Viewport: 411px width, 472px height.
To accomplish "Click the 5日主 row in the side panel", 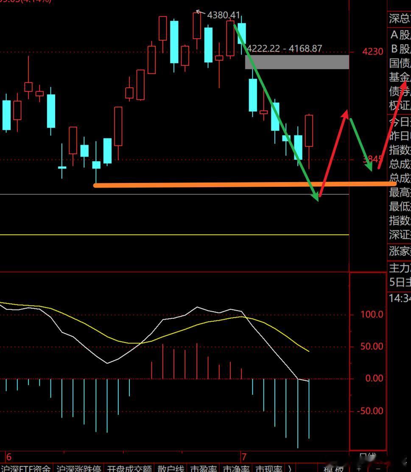I will pyautogui.click(x=400, y=282).
